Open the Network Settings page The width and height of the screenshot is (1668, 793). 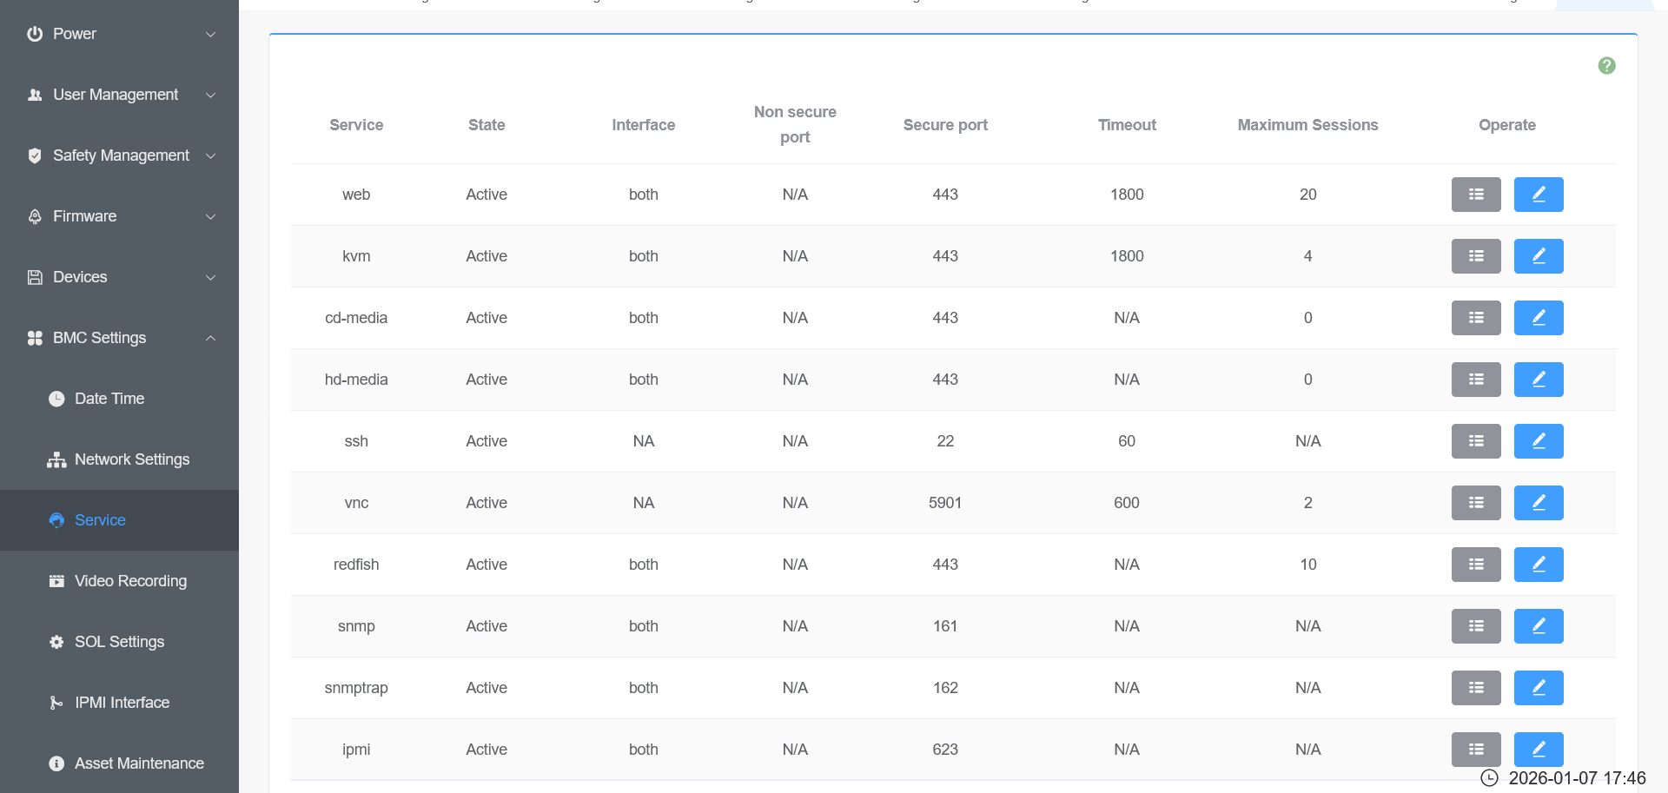(131, 459)
